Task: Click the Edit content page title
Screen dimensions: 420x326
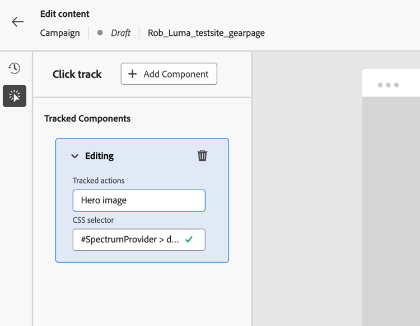Action: tap(64, 14)
